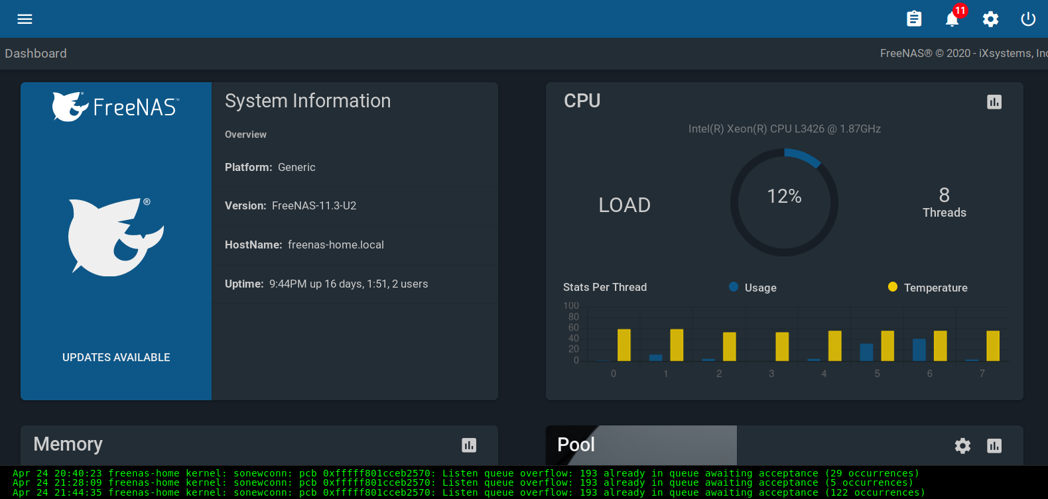1048x499 pixels.
Task: Click the CPU card title
Action: 582,101
